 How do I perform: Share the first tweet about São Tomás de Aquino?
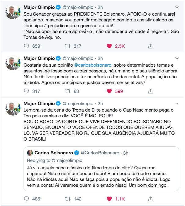[150, 46]
